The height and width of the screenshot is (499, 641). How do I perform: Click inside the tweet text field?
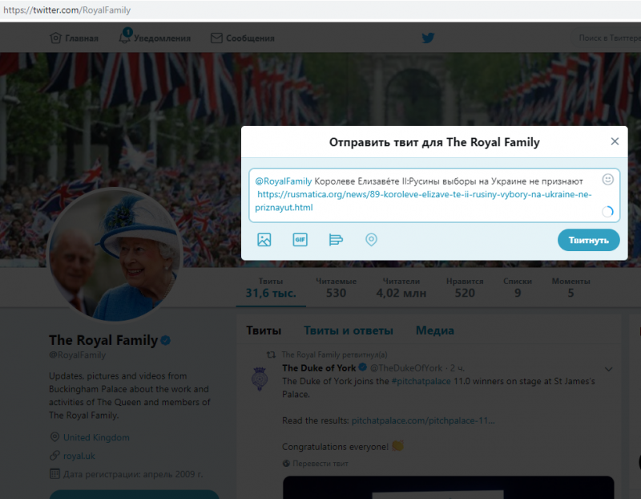(x=434, y=195)
